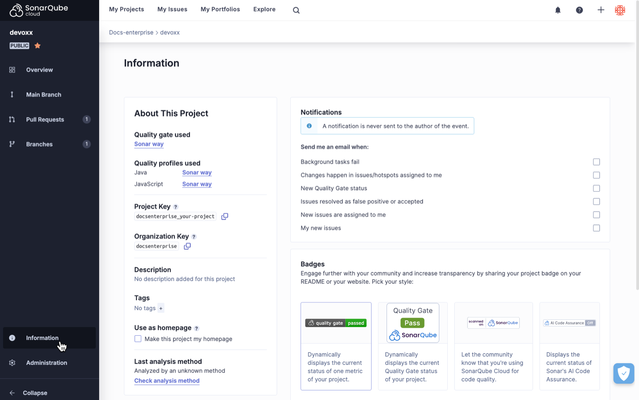
Task: Click the plus icon in top bar
Action: coord(601,10)
